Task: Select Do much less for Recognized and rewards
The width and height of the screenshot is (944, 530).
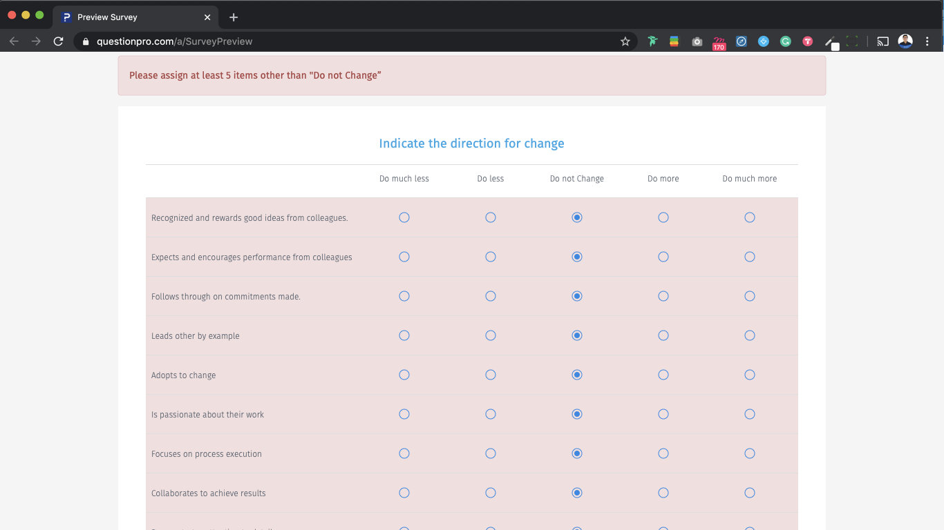Action: coord(404,217)
